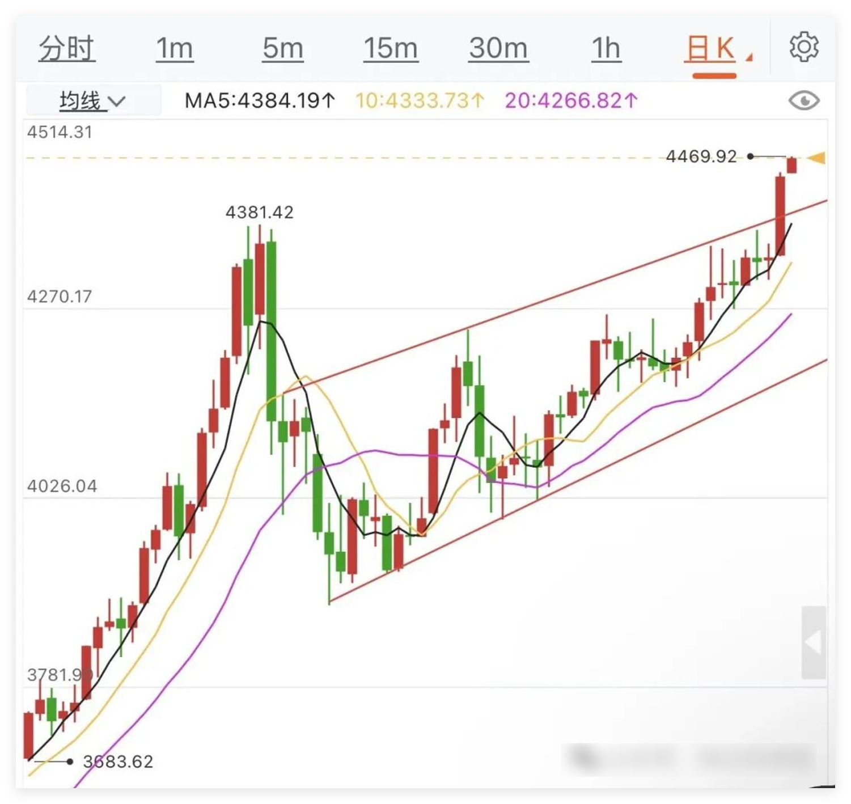Click the 4469.92 high price marker

(701, 156)
